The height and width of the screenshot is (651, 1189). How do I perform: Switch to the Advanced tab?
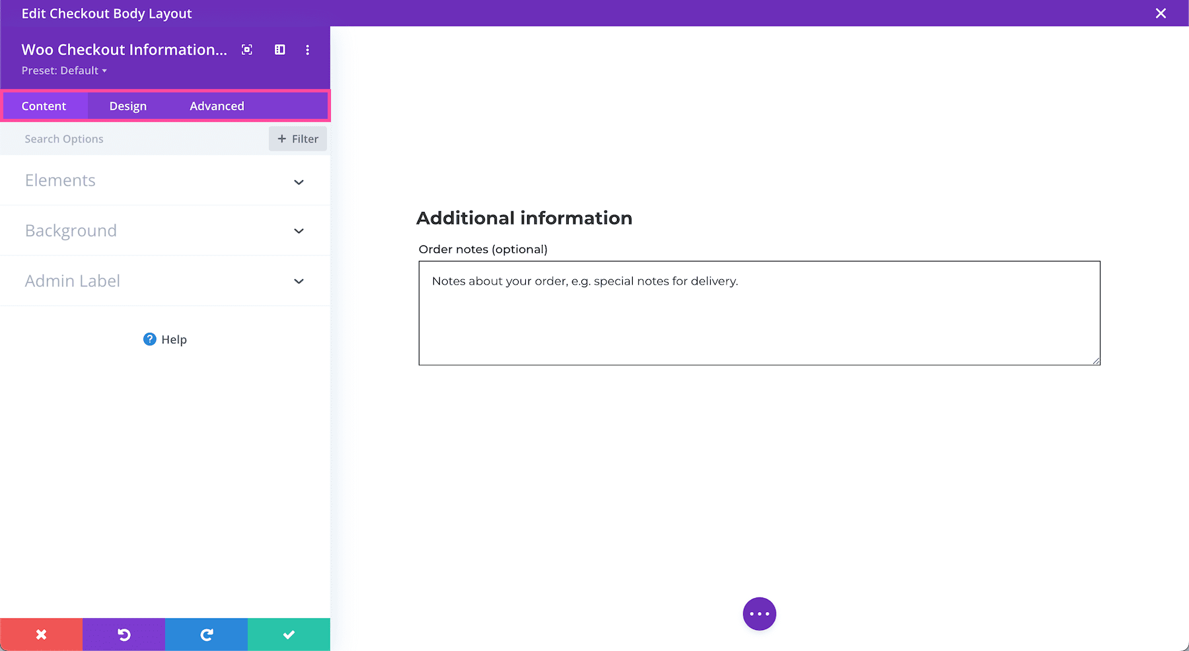pos(217,106)
